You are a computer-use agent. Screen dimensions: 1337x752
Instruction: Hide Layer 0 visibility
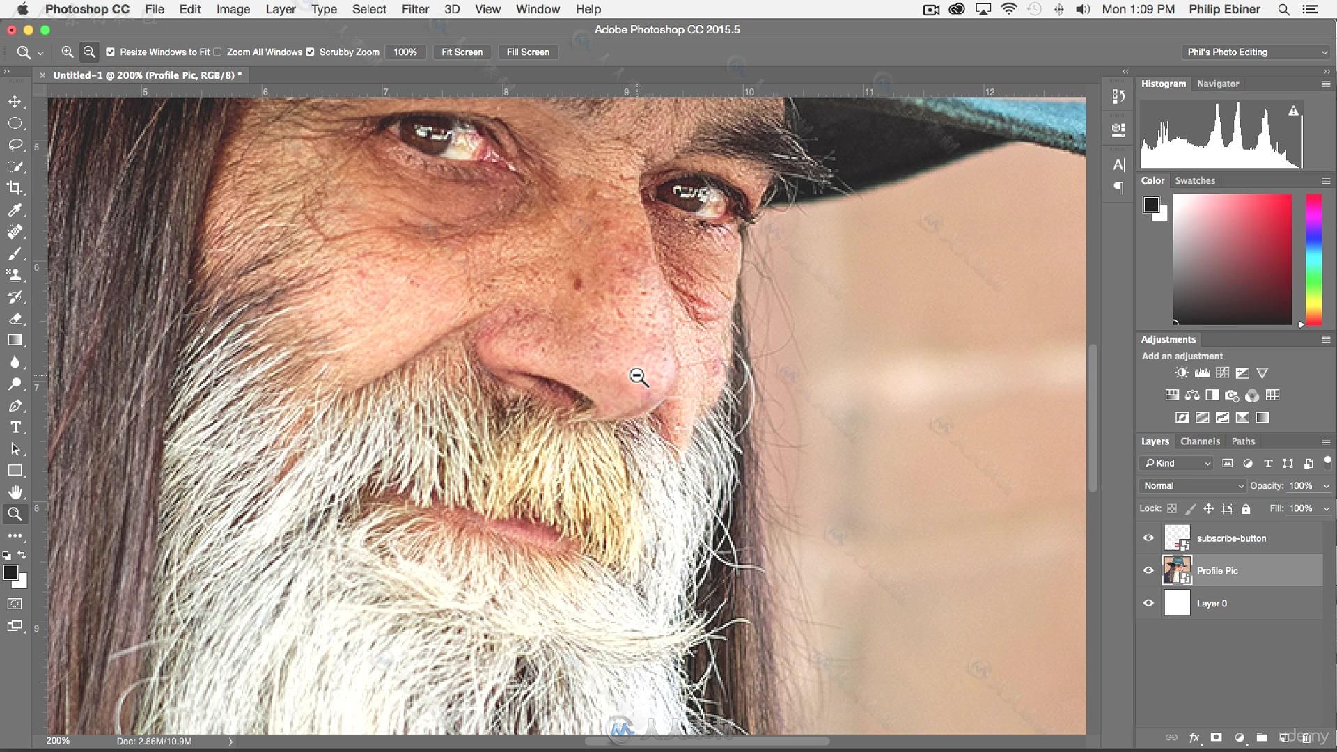[1148, 604]
